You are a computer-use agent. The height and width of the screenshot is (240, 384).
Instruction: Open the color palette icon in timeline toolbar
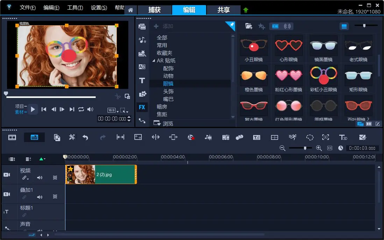pyautogui.click(x=191, y=137)
